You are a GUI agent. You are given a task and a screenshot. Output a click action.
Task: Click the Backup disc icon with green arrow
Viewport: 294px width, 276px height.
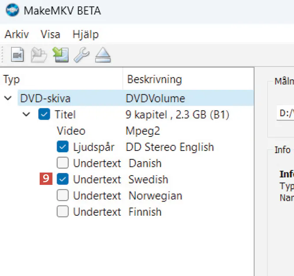click(x=60, y=55)
